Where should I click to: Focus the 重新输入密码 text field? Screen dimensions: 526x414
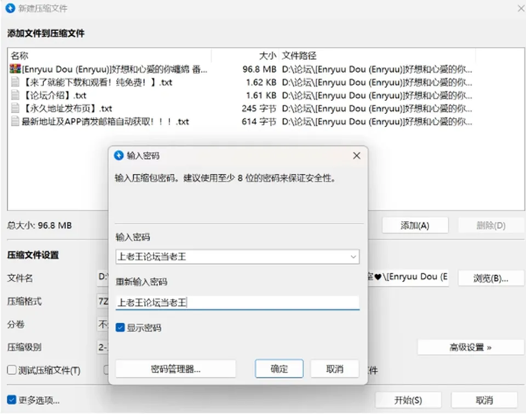click(x=237, y=303)
